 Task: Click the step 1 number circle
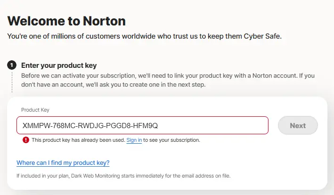(x=12, y=65)
